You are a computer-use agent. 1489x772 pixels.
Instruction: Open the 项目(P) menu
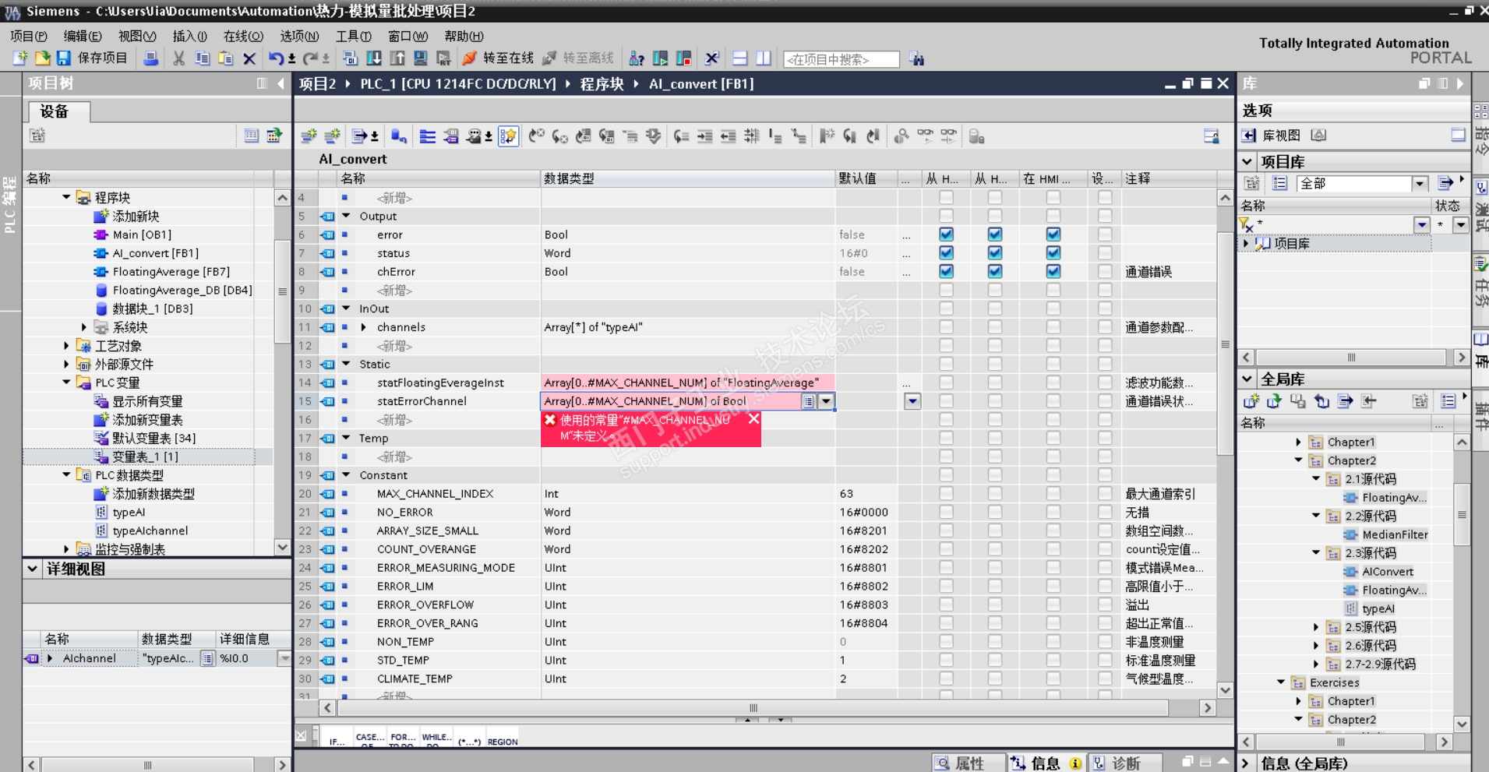[x=29, y=36]
